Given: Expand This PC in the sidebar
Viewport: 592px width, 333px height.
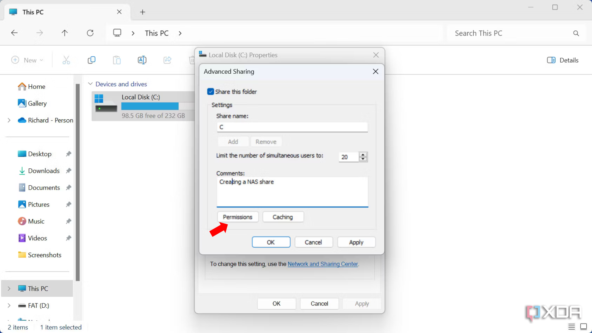Looking at the screenshot, I should [x=8, y=288].
